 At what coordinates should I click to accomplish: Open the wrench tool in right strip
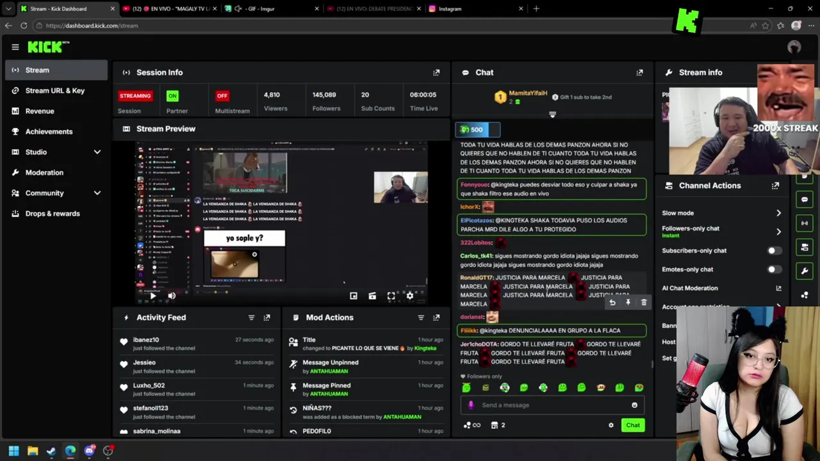[x=805, y=271]
